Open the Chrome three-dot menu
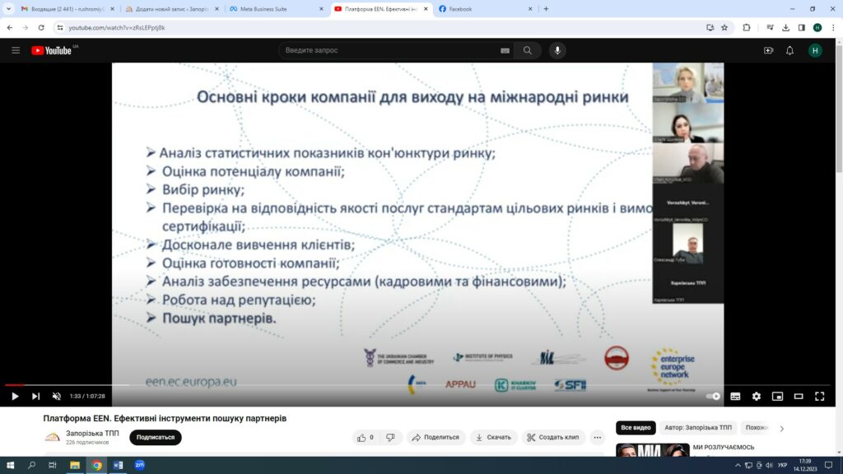Image resolution: width=843 pixels, height=474 pixels. coord(833,27)
